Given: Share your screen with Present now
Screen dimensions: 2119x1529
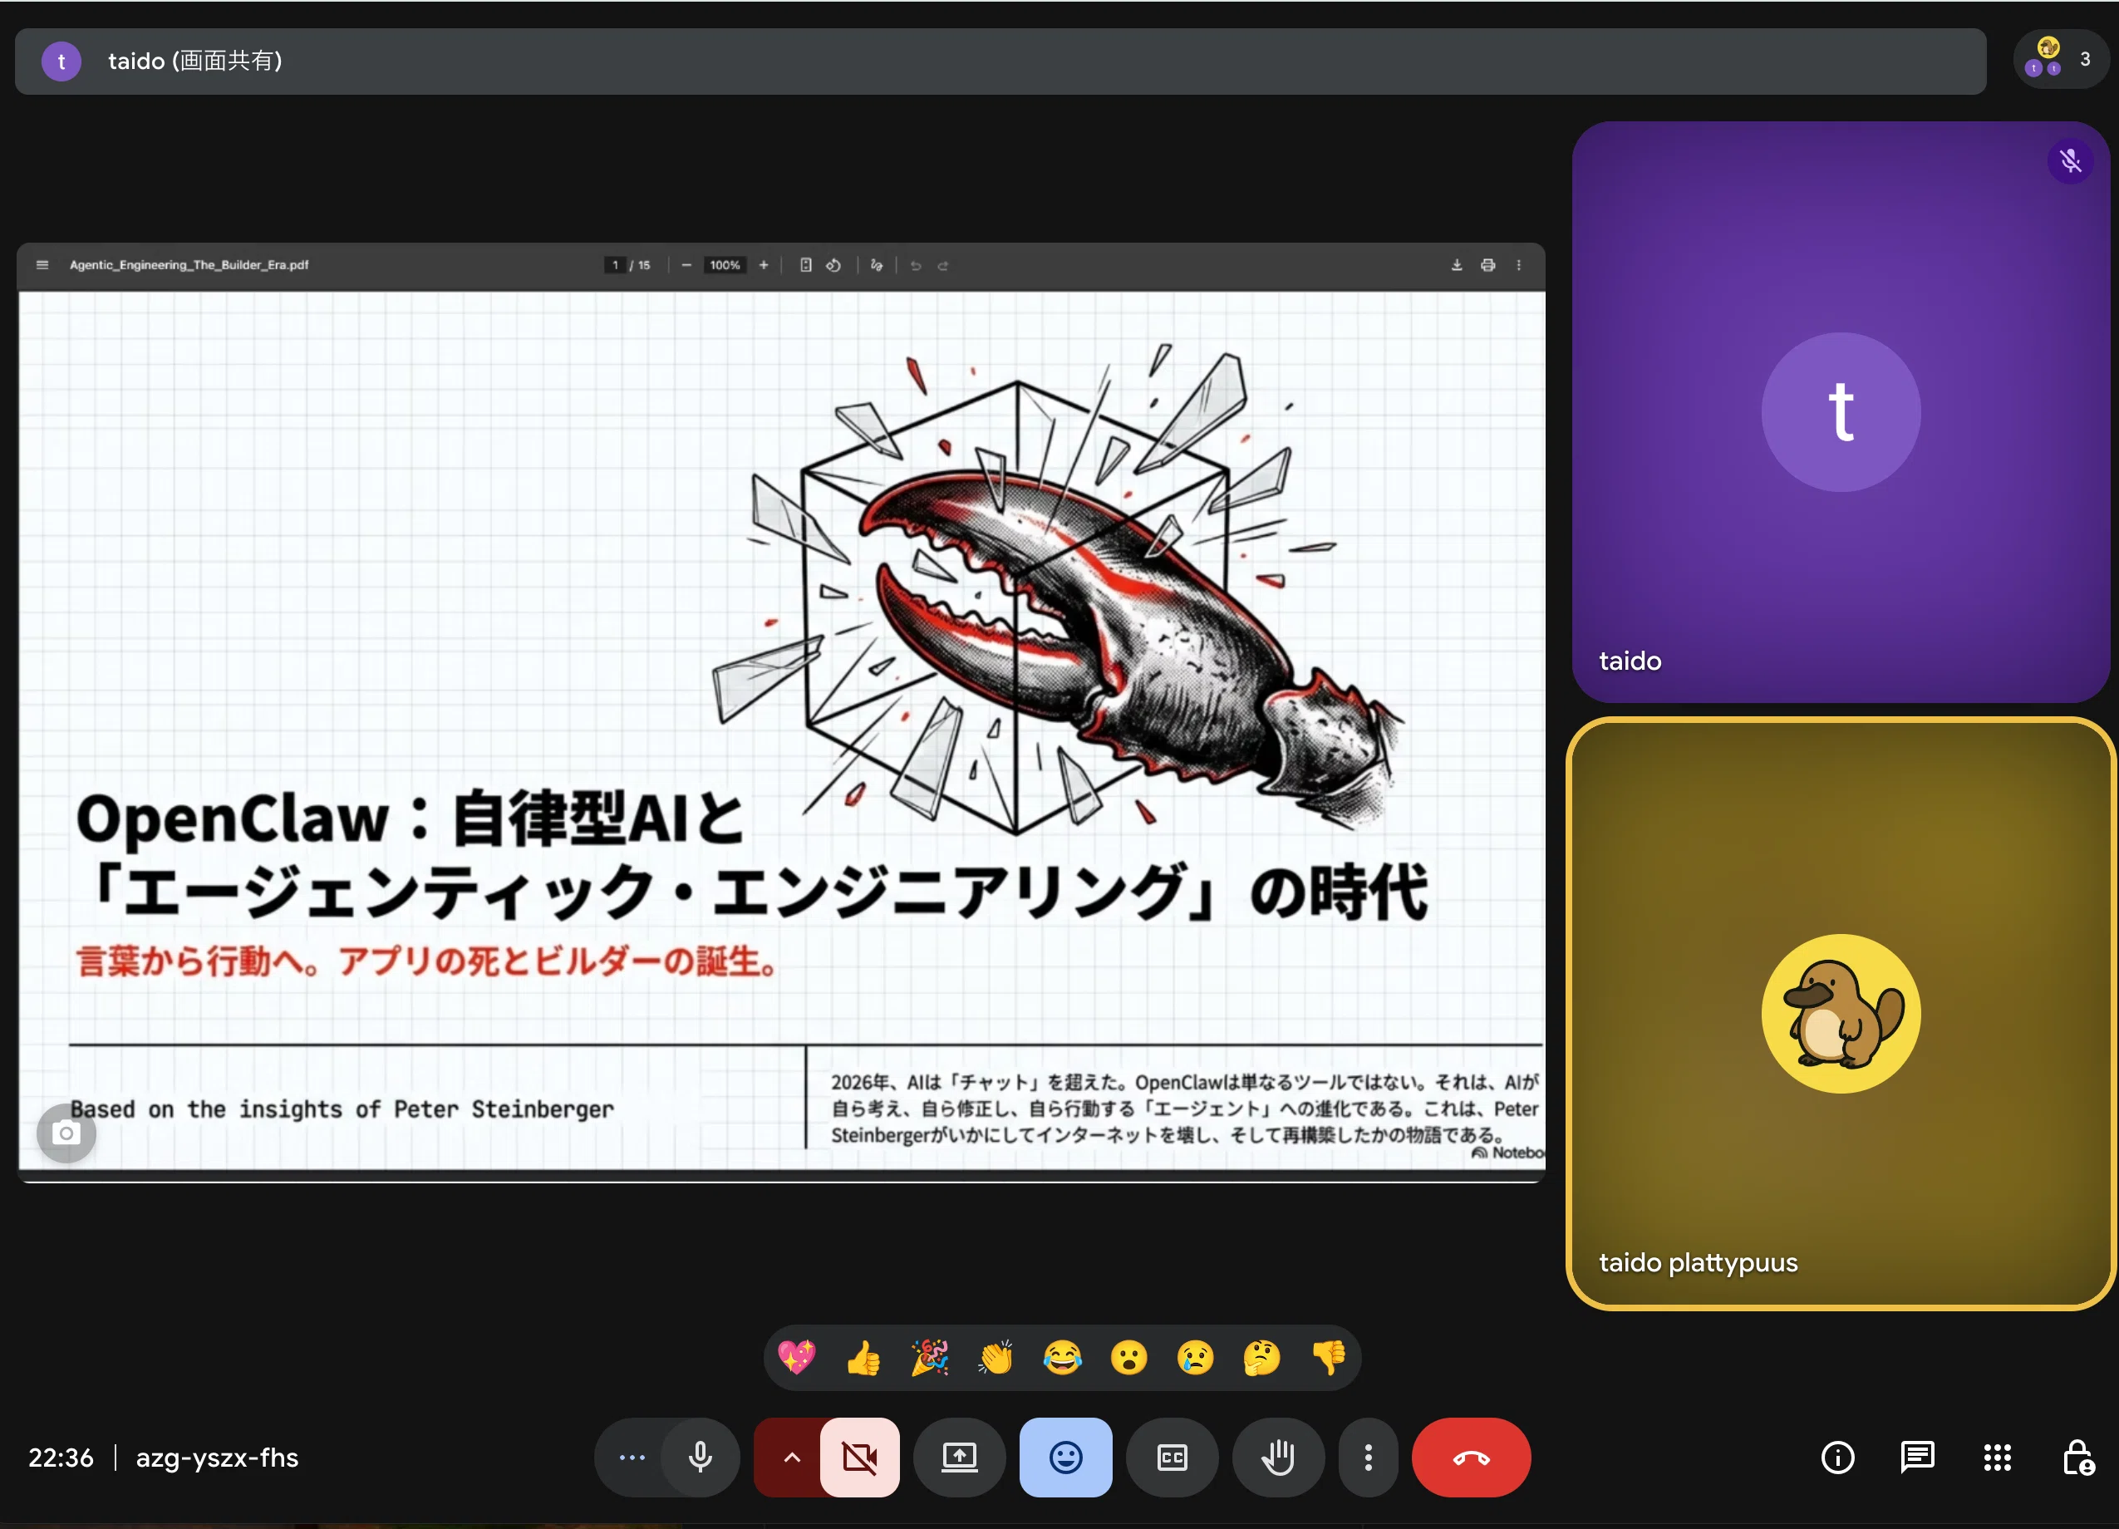Looking at the screenshot, I should [x=959, y=1457].
